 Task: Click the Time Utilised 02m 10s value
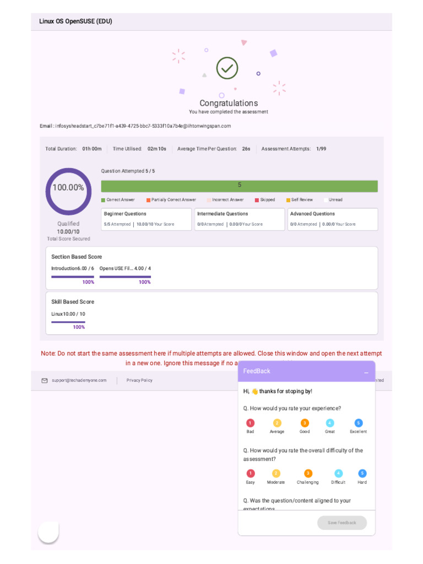coord(157,149)
